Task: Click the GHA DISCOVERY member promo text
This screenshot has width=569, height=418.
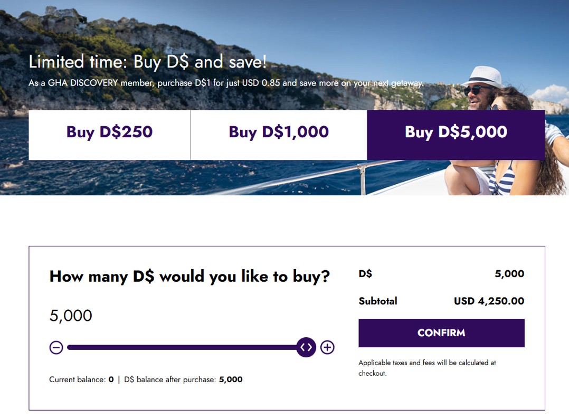Action: [x=225, y=83]
